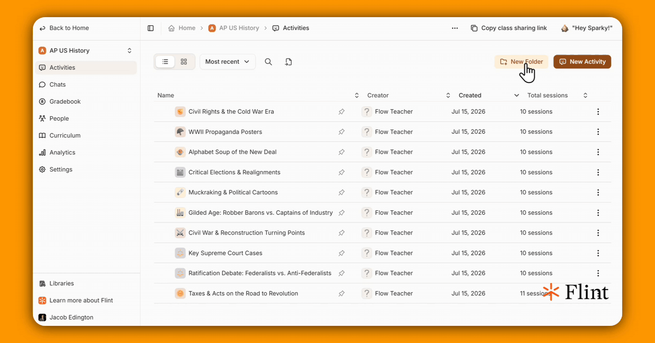
Task: Open options menu for Civil War row
Action: (598, 233)
